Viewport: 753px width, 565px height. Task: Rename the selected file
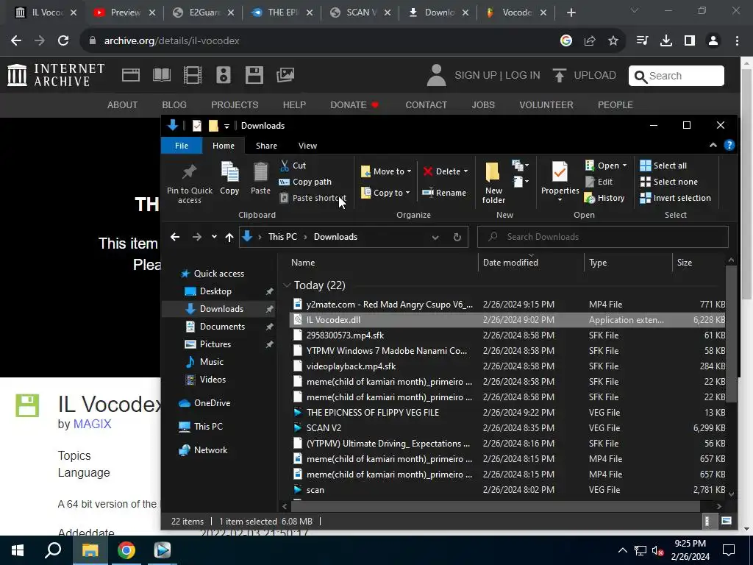coord(444,193)
